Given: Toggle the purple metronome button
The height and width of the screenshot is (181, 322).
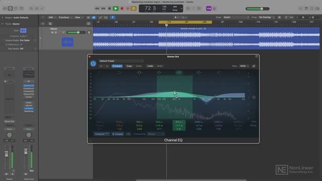Looking at the screenshot, I should (214, 9).
